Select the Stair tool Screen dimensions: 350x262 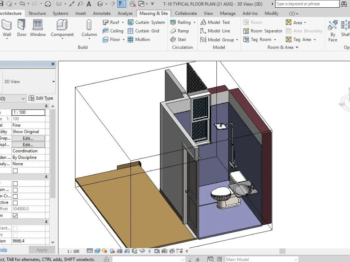[178, 39]
